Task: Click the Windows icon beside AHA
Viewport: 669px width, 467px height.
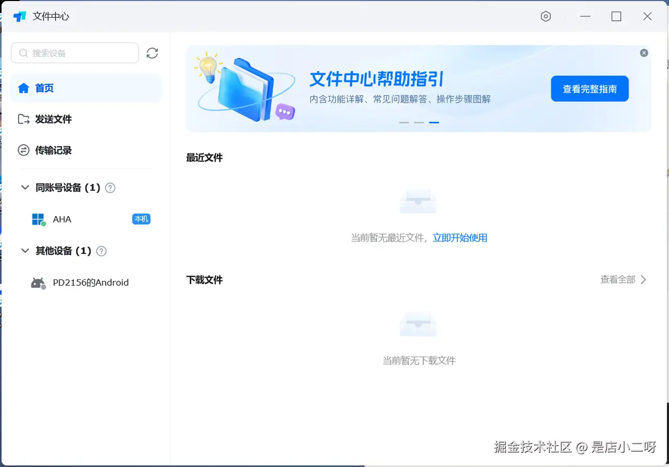Action: [x=39, y=219]
